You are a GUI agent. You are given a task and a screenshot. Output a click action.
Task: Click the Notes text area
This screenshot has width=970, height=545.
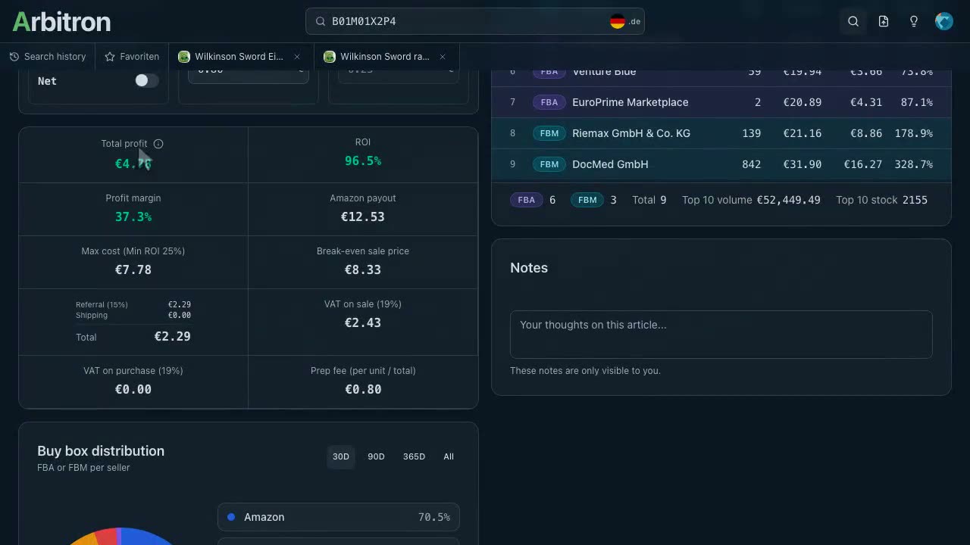click(721, 334)
